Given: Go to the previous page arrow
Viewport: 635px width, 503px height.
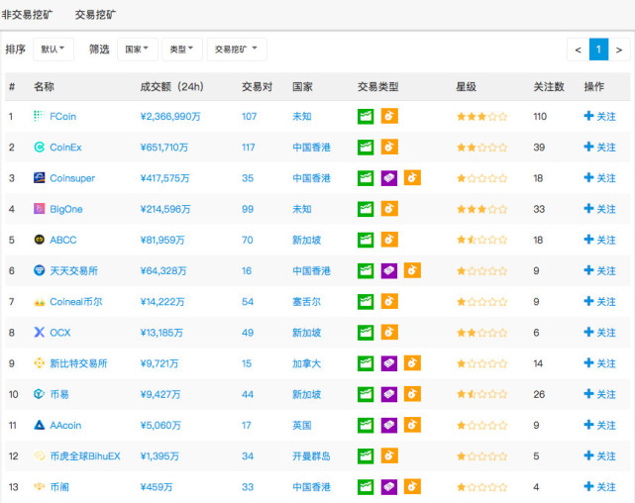Looking at the screenshot, I should pyautogui.click(x=578, y=50).
